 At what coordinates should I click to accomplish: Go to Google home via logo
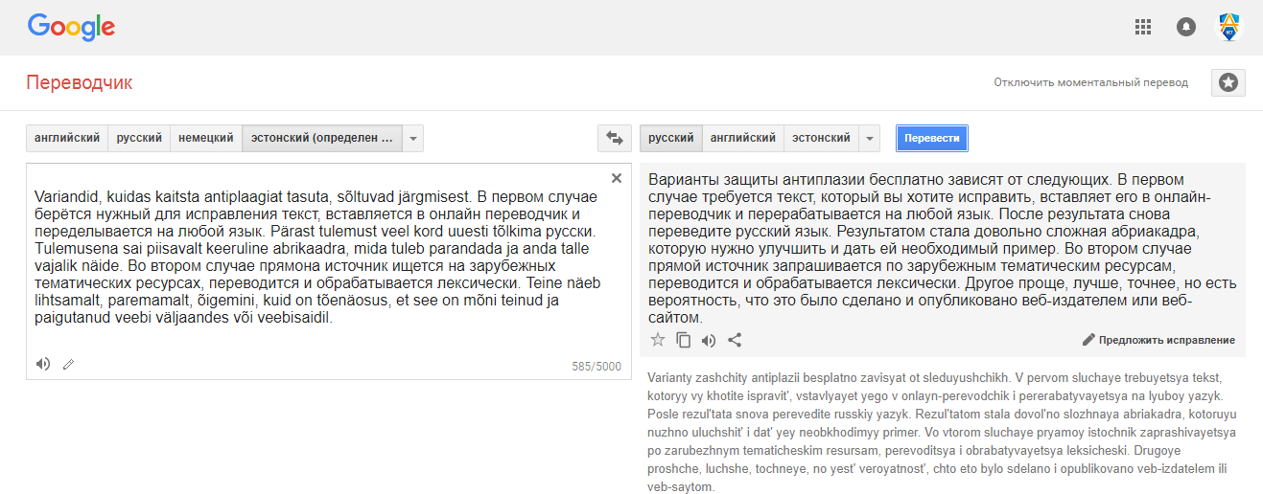click(71, 27)
